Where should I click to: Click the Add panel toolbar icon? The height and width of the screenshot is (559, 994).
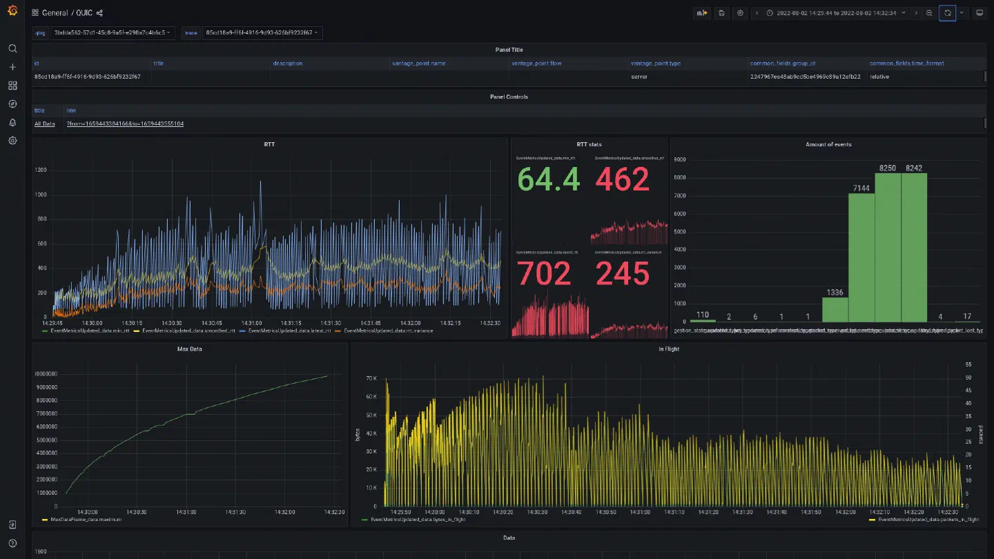pos(702,13)
